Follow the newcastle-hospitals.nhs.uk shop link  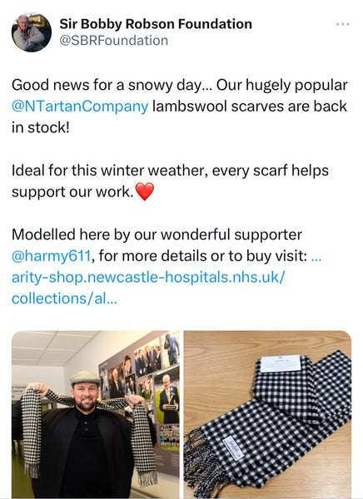click(x=148, y=277)
